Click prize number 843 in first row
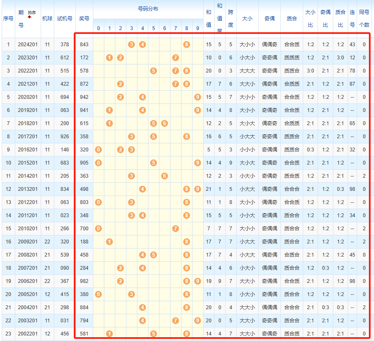Viewport: 374px width, 341px height. [84, 45]
